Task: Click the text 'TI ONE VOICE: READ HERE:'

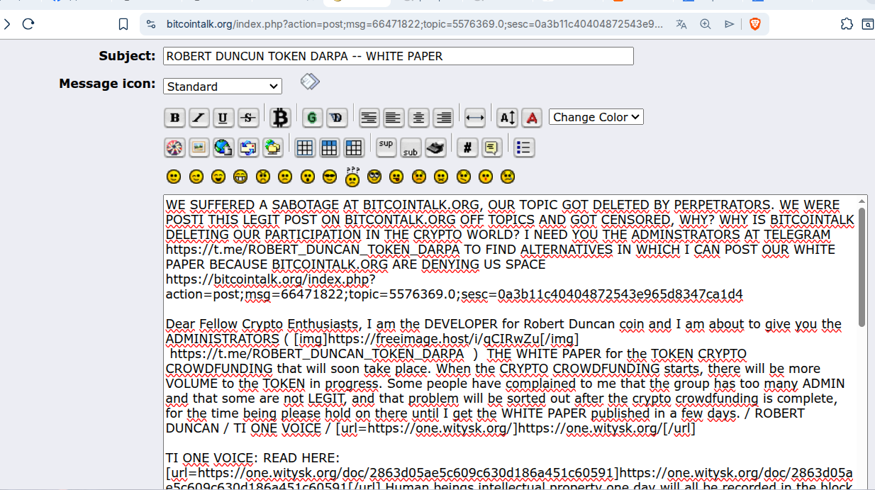Action: [x=253, y=458]
